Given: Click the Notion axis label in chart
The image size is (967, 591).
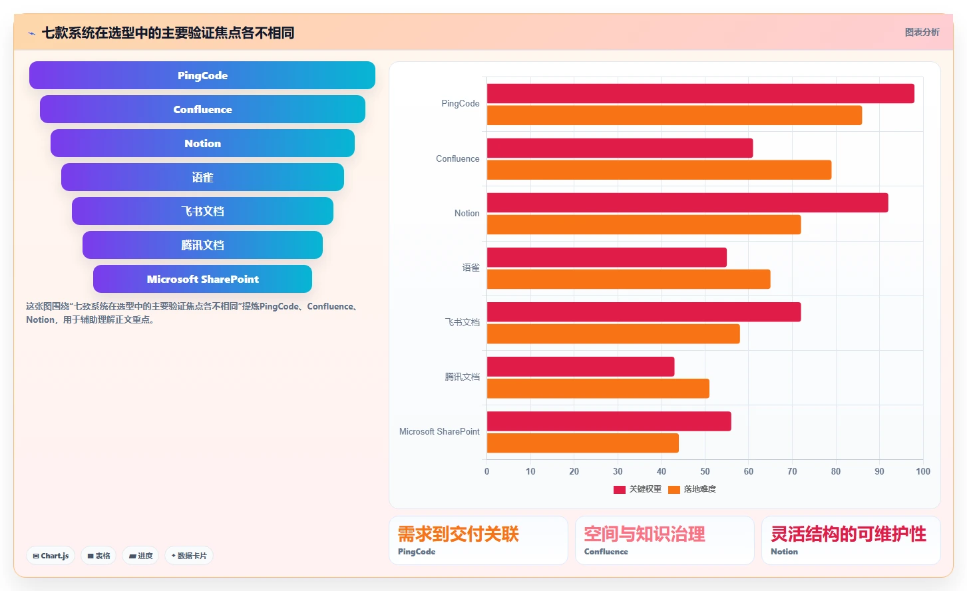Looking at the screenshot, I should tap(467, 213).
